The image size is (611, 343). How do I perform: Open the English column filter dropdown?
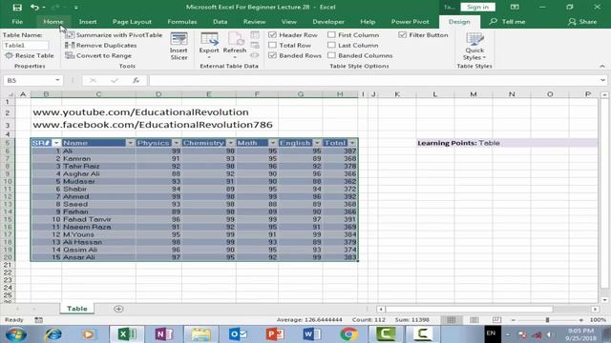click(317, 143)
